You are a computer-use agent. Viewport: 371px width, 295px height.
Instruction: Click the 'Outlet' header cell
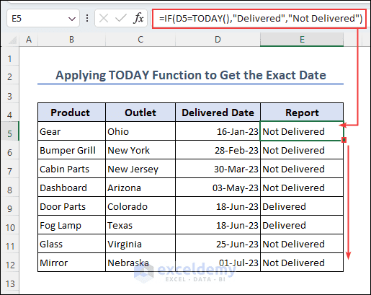click(140, 113)
